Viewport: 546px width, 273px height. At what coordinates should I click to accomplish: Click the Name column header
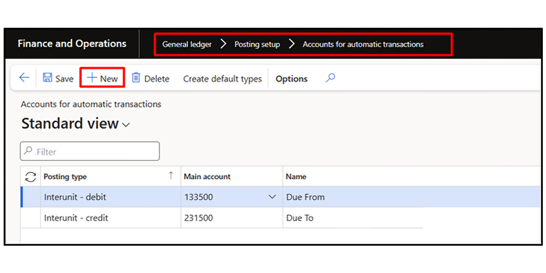pos(296,177)
